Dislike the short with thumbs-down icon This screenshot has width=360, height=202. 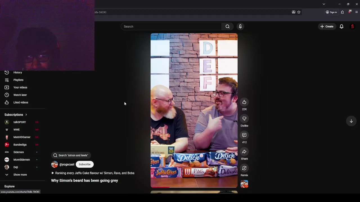pos(244,119)
